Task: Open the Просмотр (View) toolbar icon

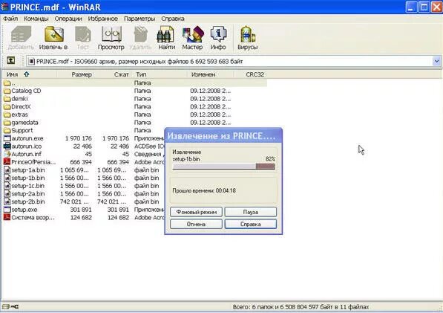Action: point(111,34)
